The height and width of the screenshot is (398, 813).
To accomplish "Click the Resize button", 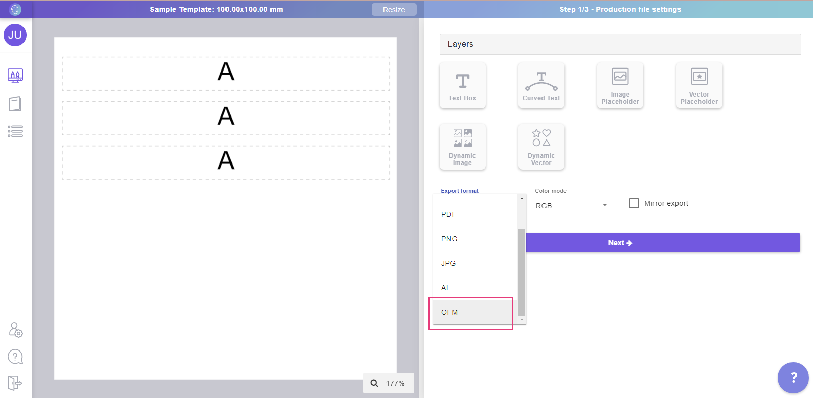I will click(x=394, y=10).
